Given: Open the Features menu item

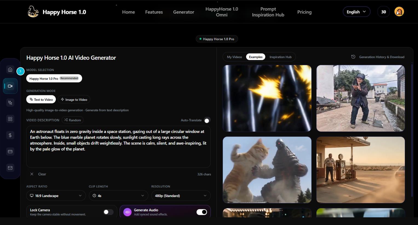Looking at the screenshot, I should 154,12.
